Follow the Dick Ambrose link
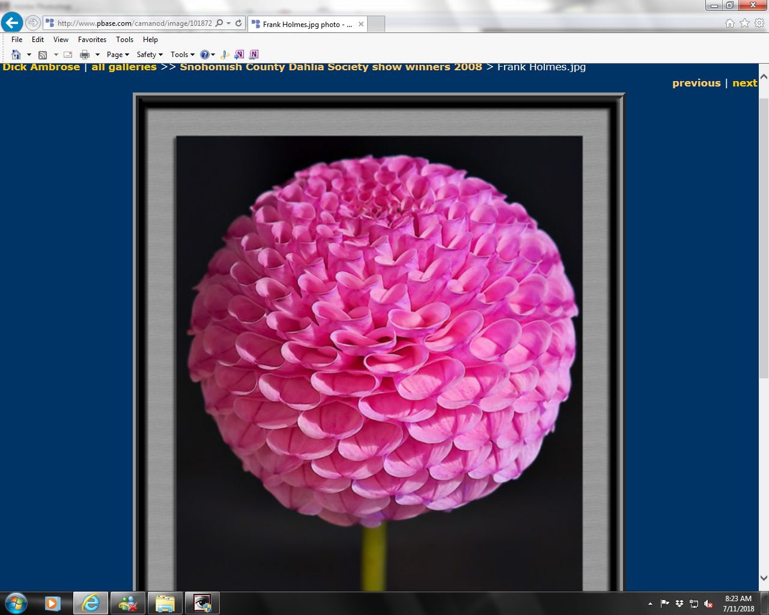The width and height of the screenshot is (769, 615). [x=41, y=67]
